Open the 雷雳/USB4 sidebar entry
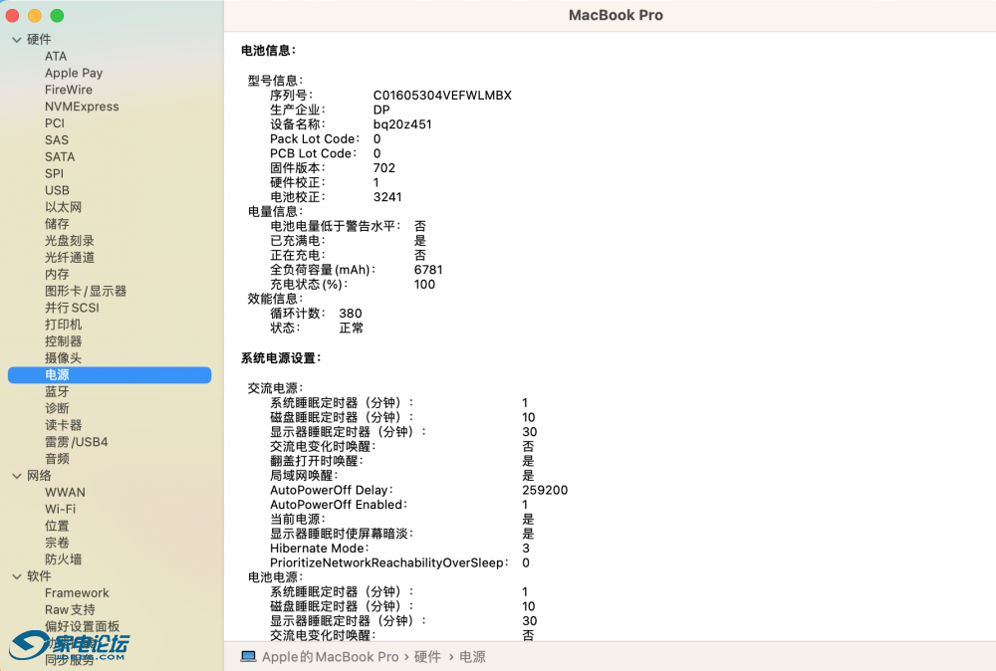Screen dimensions: 996x671 77,442
